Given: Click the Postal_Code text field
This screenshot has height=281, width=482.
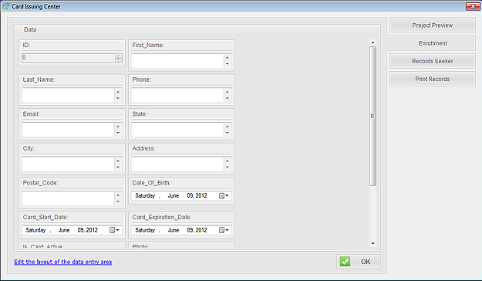Looking at the screenshot, I should [68, 198].
